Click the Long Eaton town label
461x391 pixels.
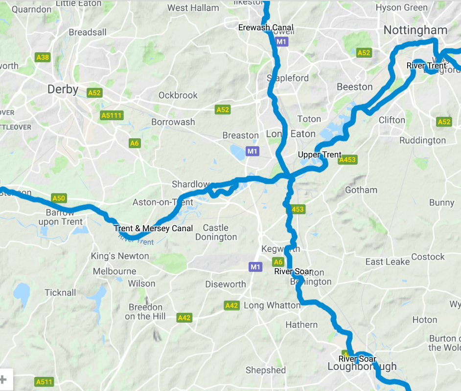pos(291,134)
